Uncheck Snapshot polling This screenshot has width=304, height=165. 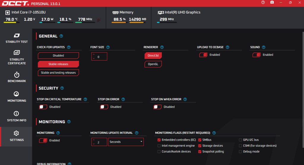coord(200,152)
